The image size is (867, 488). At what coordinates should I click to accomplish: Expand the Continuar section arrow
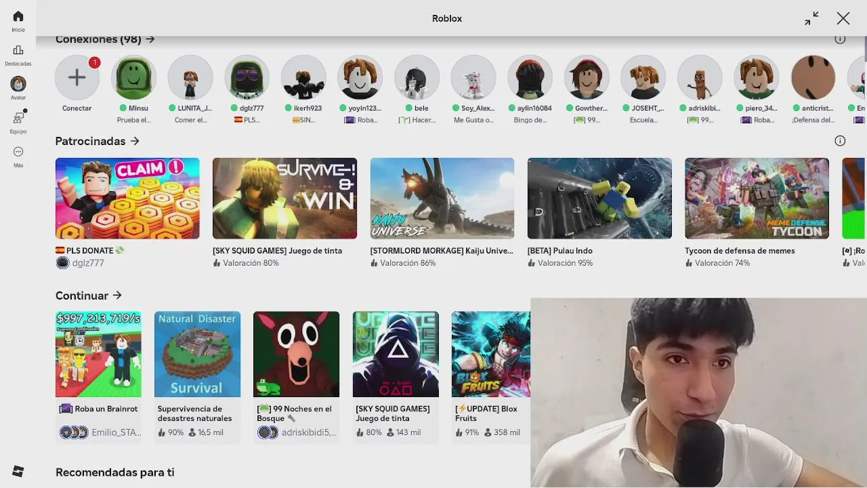[x=117, y=296]
